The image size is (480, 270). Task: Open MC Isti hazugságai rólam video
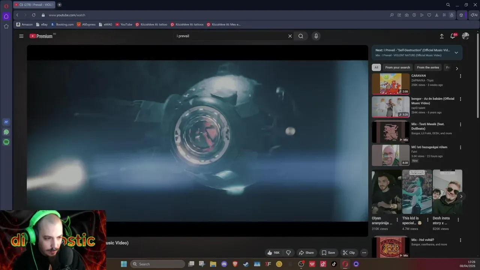pyautogui.click(x=429, y=147)
